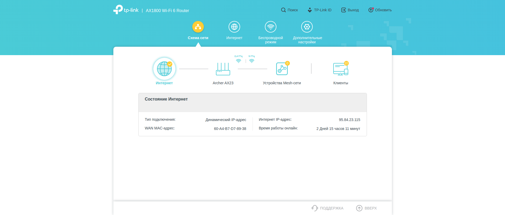Switch to the Схема сети tab label
This screenshot has height=215, width=505.
[x=198, y=38]
